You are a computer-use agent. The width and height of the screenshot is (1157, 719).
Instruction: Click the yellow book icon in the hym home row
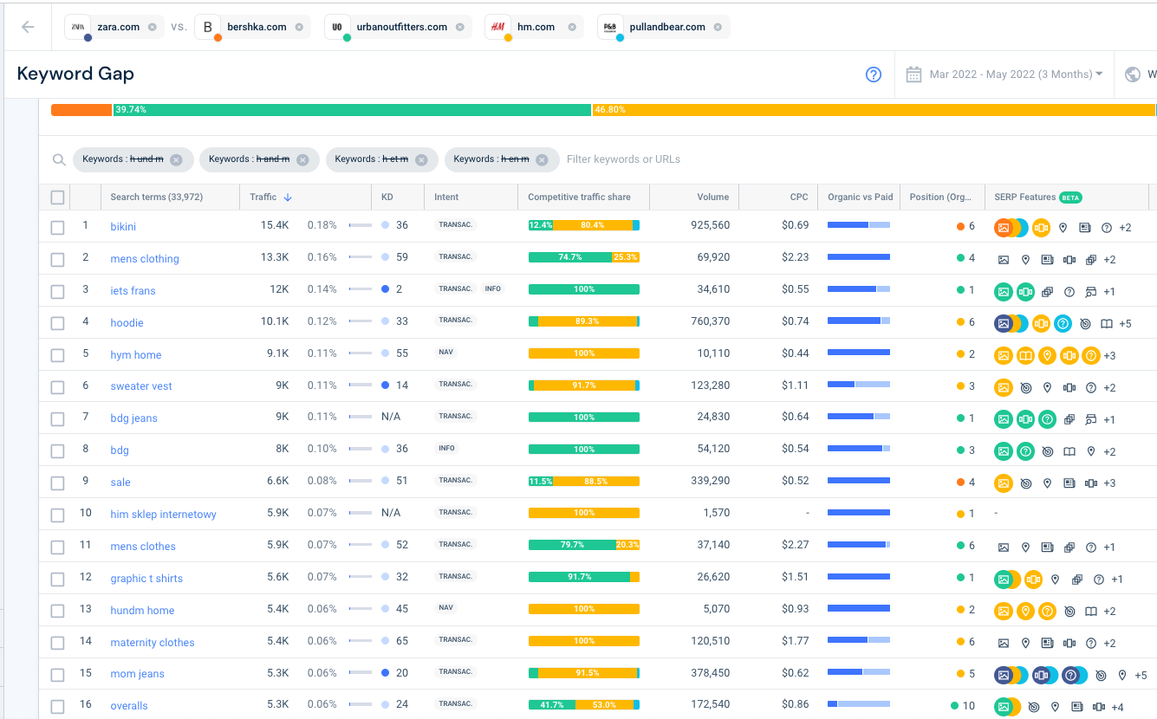coord(1025,356)
